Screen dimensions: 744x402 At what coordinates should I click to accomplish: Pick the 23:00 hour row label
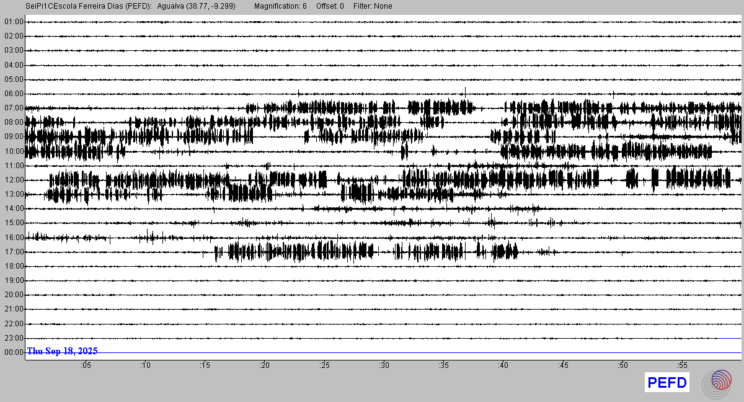[13, 338]
